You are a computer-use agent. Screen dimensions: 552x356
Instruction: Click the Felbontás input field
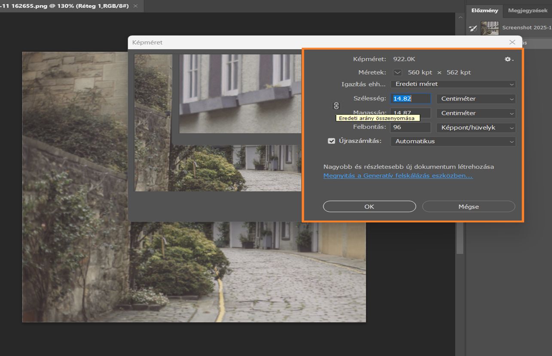pyautogui.click(x=410, y=128)
